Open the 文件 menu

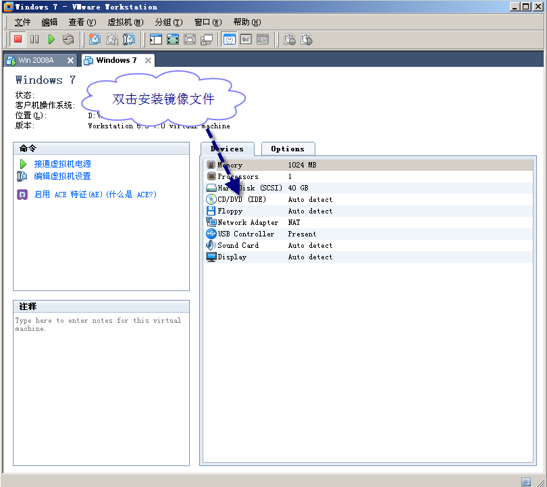pyautogui.click(x=22, y=22)
